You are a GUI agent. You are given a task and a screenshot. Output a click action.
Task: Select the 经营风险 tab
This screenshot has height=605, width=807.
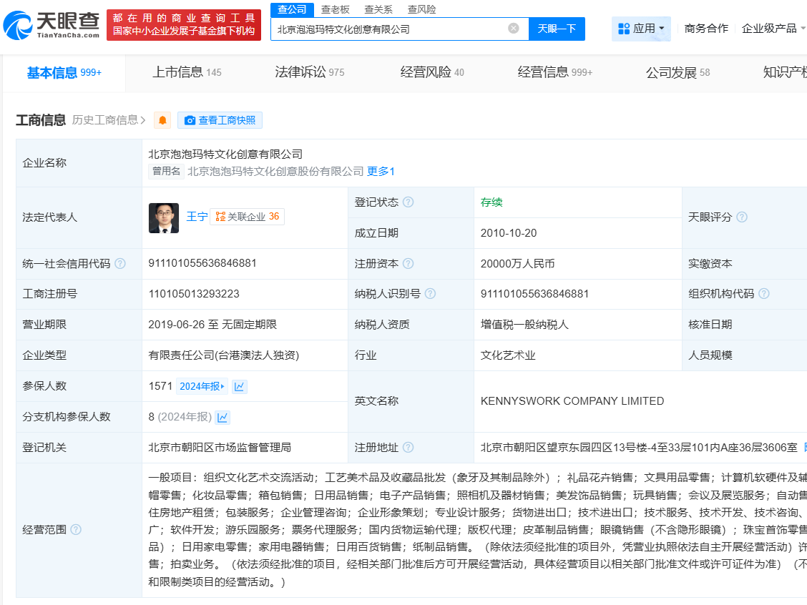coord(432,72)
